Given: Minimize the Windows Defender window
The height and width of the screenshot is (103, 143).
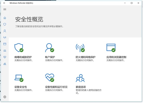Looking at the screenshot, I should 125,3.
